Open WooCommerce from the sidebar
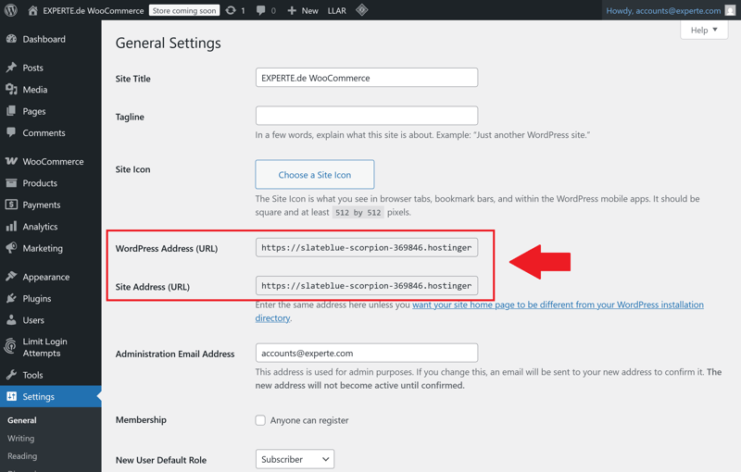Image resolution: width=741 pixels, height=472 pixels. pyautogui.click(x=52, y=161)
